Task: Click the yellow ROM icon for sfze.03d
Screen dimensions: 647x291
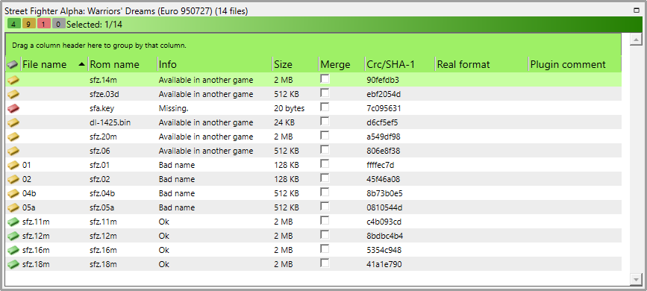Action: click(x=13, y=94)
